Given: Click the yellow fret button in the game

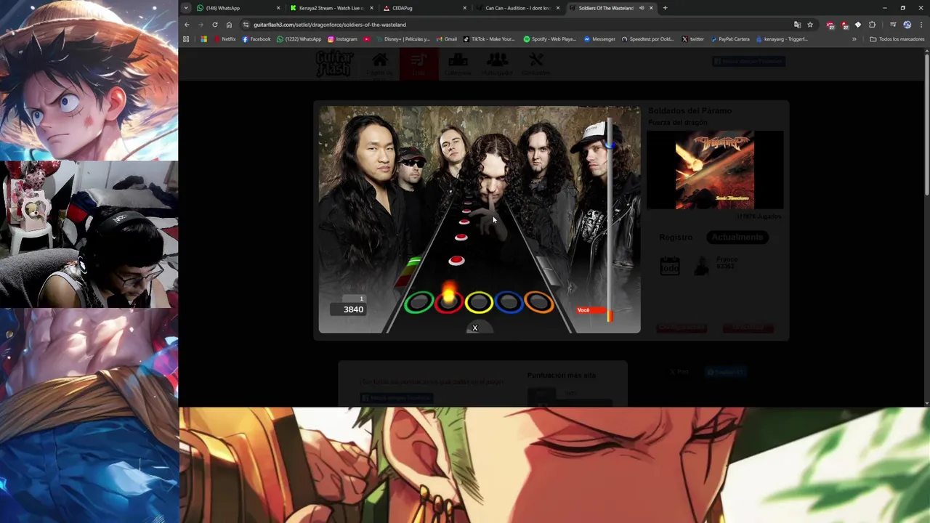Looking at the screenshot, I should [x=479, y=302].
